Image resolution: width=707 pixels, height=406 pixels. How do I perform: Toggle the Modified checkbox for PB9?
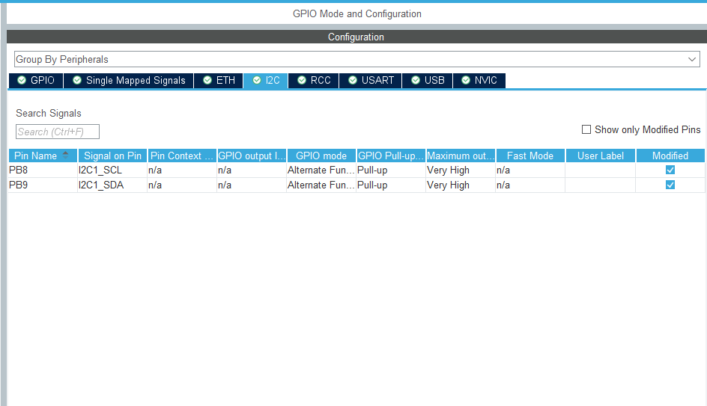pos(670,185)
